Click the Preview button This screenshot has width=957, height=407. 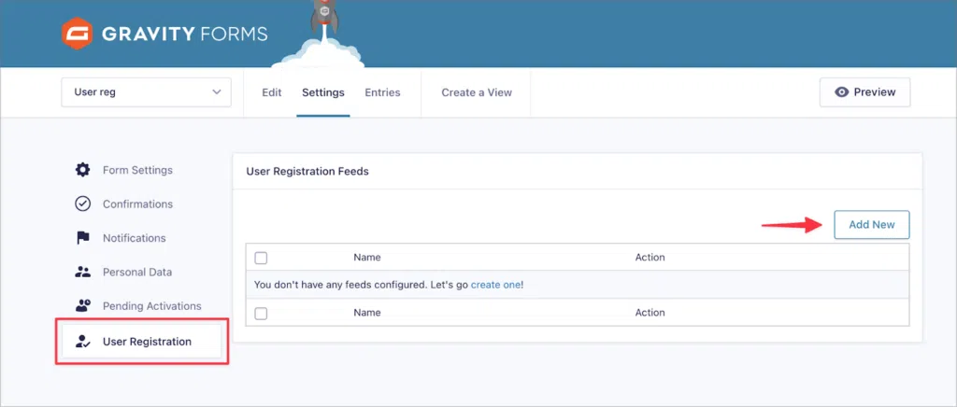point(864,92)
